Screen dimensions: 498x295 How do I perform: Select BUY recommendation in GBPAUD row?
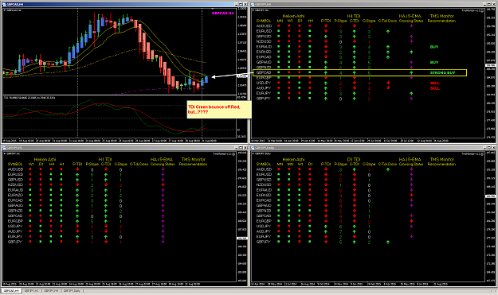click(434, 63)
